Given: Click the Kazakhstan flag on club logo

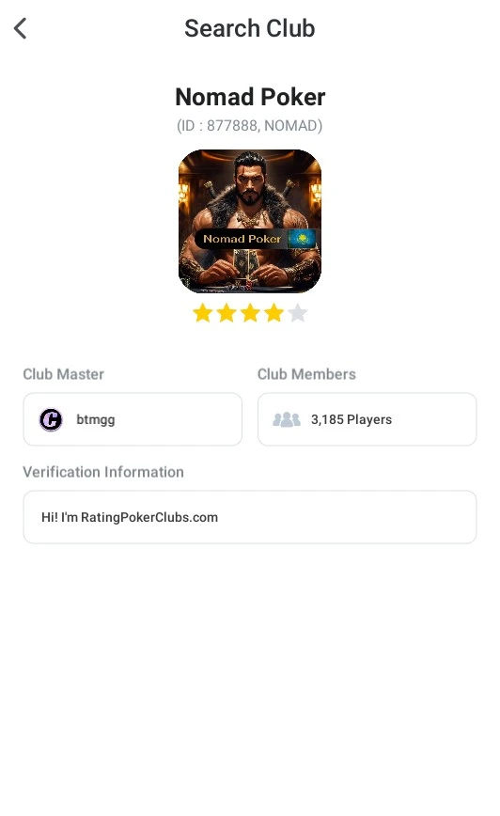Looking at the screenshot, I should point(302,239).
